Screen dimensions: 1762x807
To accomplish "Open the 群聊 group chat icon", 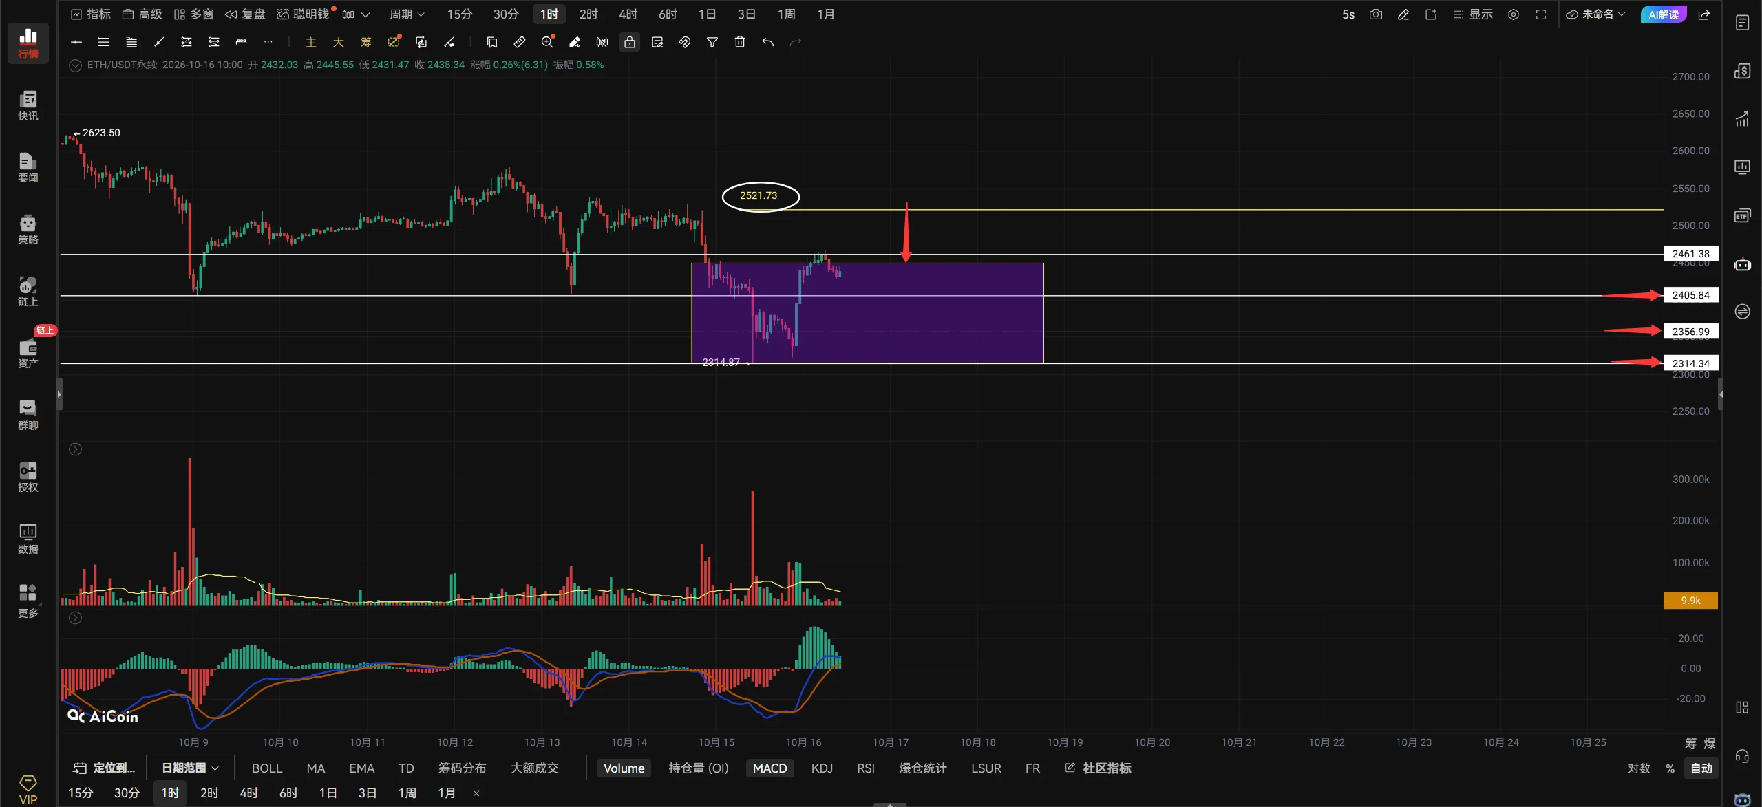I will click(28, 415).
